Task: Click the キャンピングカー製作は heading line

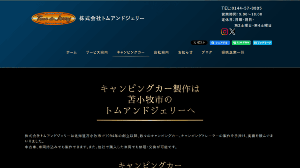Action: [x=150, y=89]
